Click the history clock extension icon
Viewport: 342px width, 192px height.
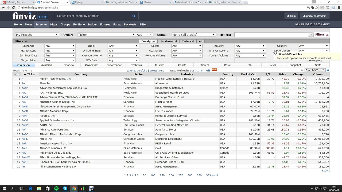[x=328, y=8]
